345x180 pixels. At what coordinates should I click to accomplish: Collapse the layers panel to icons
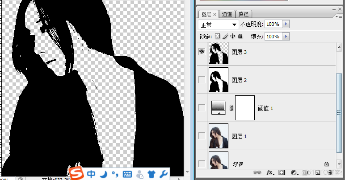point(334,9)
